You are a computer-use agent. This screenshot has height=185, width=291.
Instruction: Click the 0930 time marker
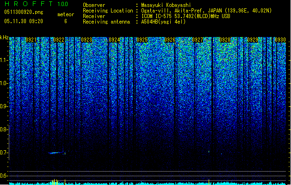280,40
